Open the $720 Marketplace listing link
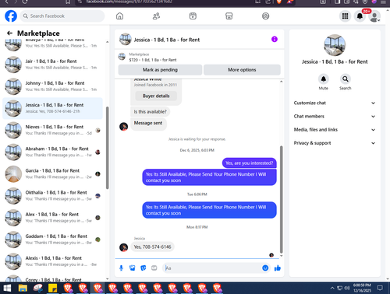Image resolution: width=390 pixels, height=294 pixels. point(153,60)
